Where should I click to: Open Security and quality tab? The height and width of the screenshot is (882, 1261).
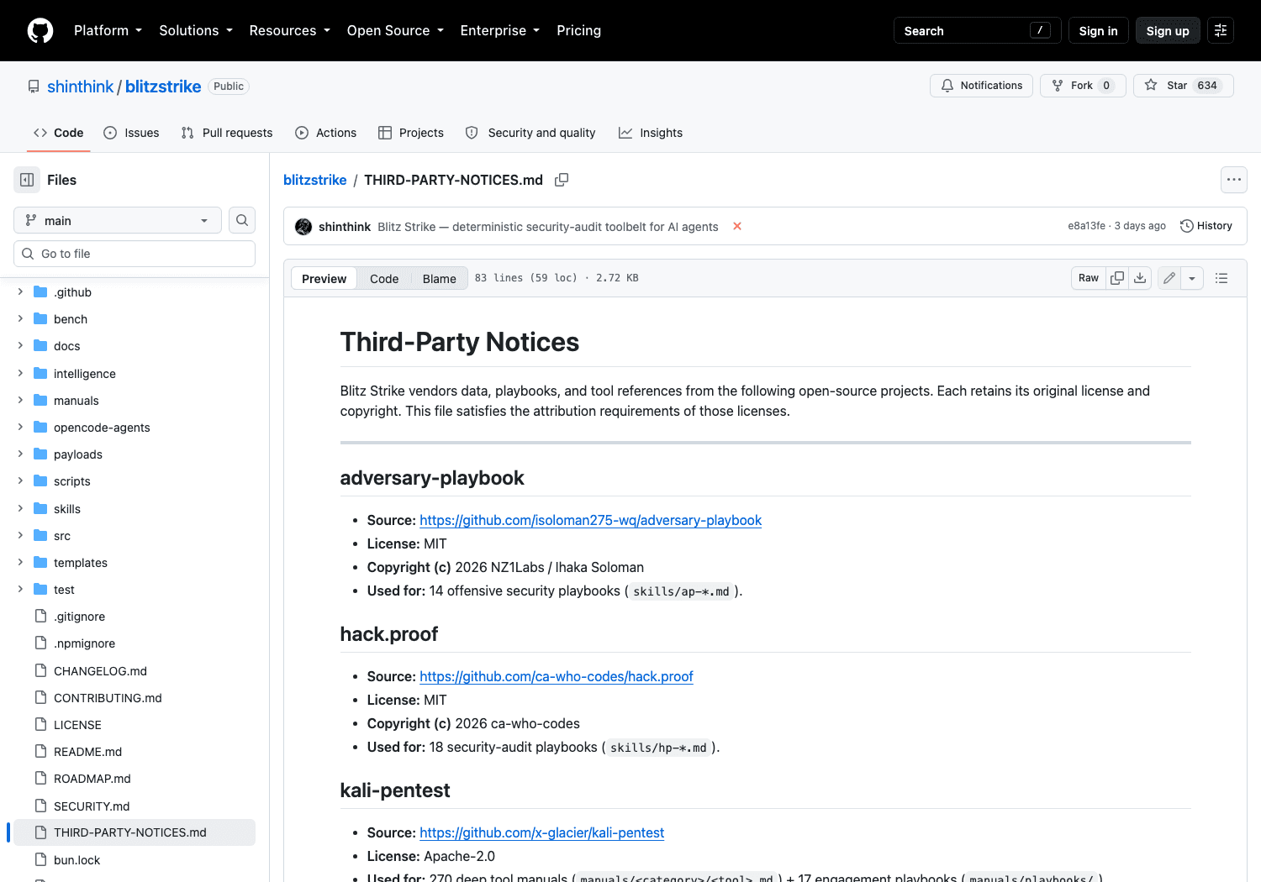click(x=530, y=133)
